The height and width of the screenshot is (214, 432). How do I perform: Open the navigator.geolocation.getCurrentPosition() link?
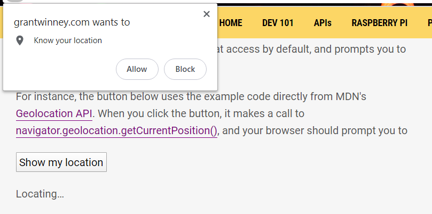click(116, 131)
